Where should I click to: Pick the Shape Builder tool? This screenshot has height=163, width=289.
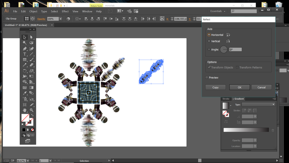(x=24, y=82)
